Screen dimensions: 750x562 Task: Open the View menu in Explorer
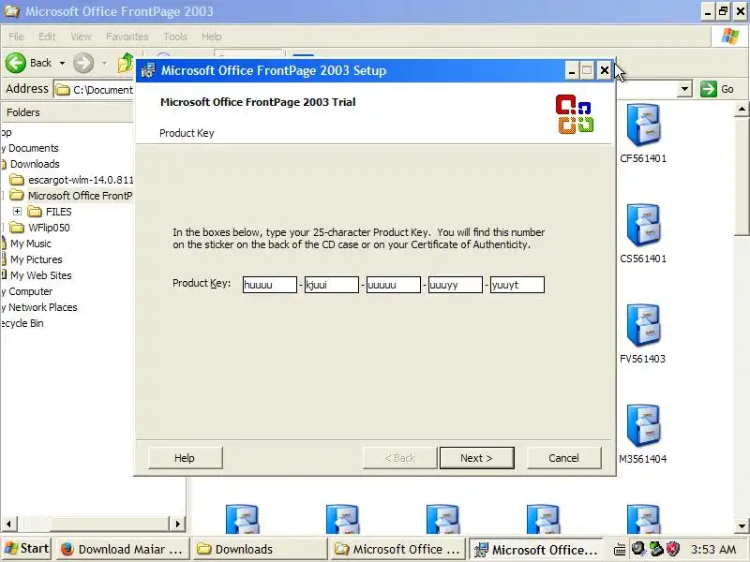pyautogui.click(x=81, y=37)
